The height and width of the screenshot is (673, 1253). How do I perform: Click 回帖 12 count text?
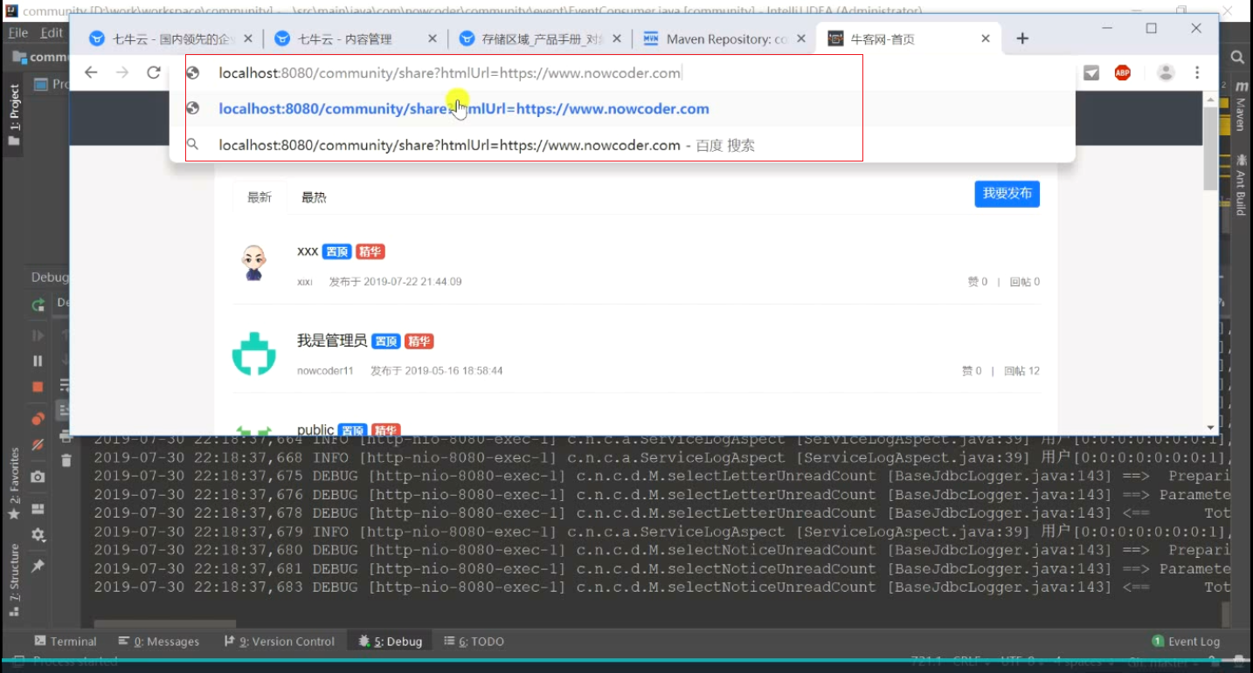tap(1021, 371)
